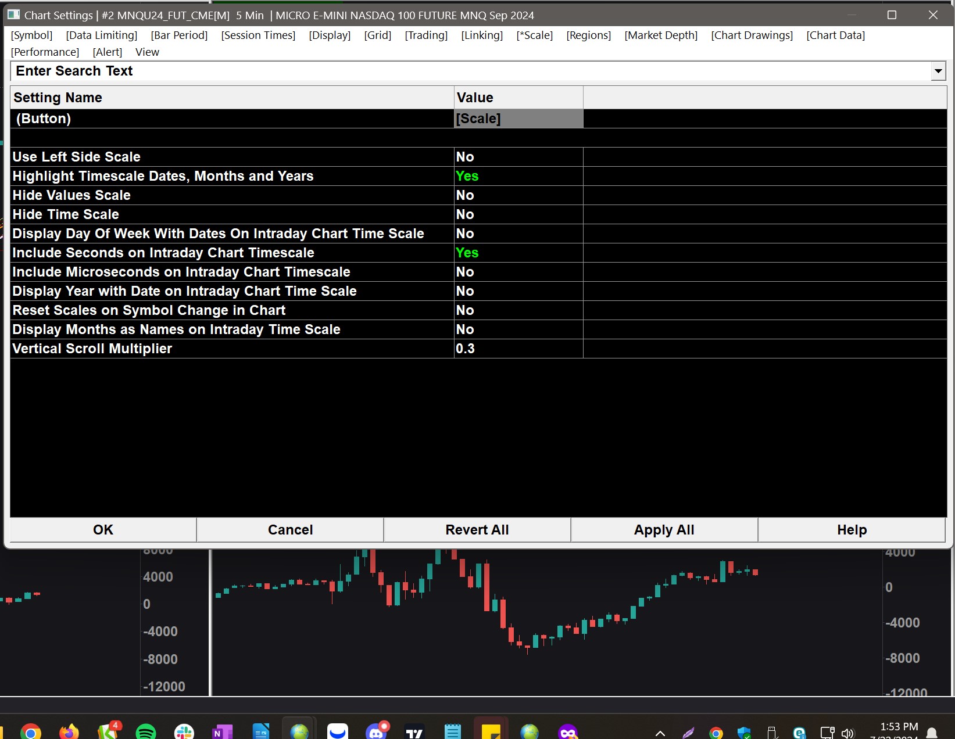Open the [Linking] settings section
This screenshot has height=739, width=955.
coord(482,35)
